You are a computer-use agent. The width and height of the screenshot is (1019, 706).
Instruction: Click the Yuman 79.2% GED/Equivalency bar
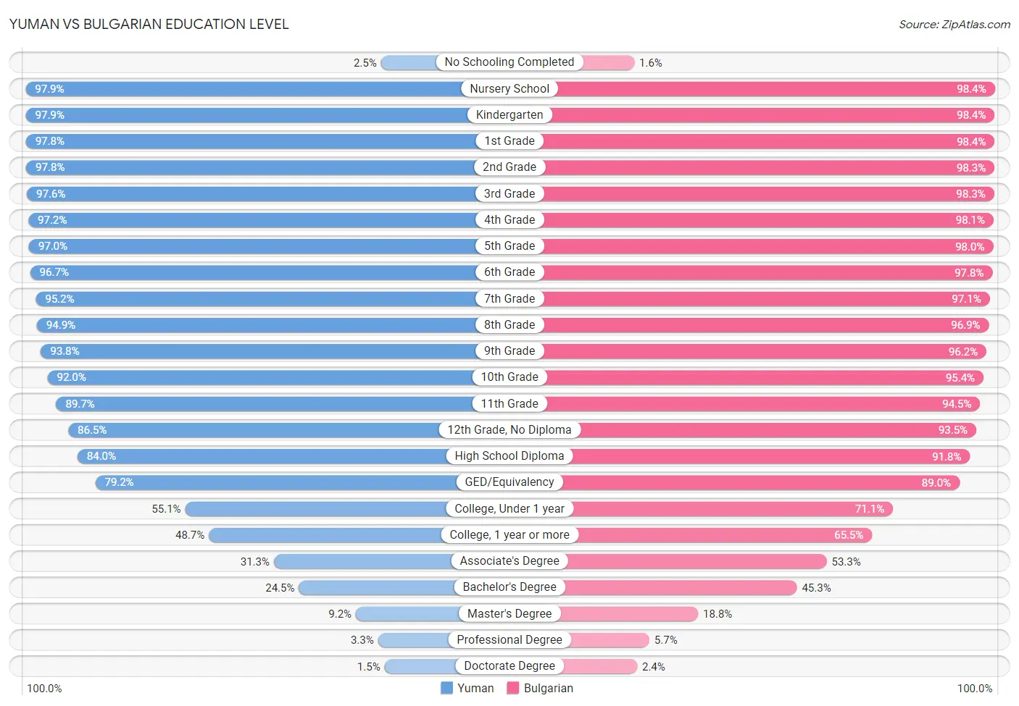302,482
